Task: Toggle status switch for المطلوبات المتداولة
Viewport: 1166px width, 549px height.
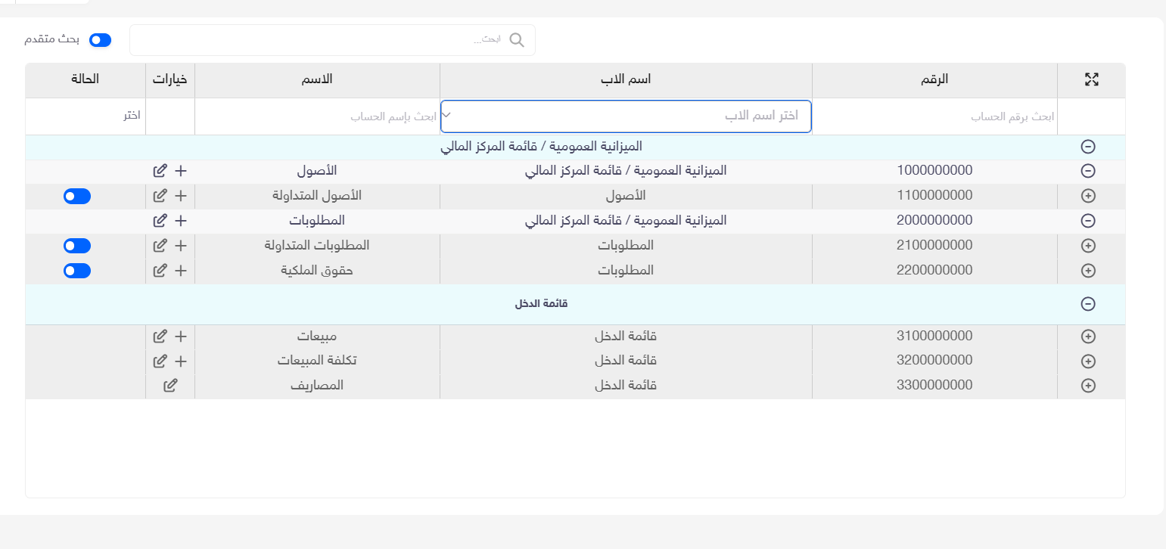Action: click(77, 246)
